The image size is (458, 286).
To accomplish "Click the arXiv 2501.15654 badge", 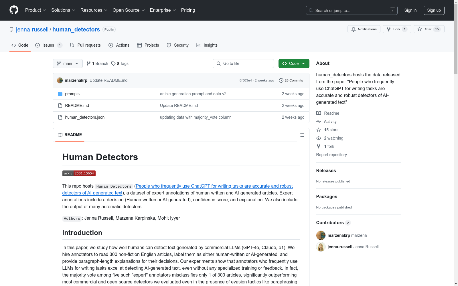I will click(x=79, y=173).
